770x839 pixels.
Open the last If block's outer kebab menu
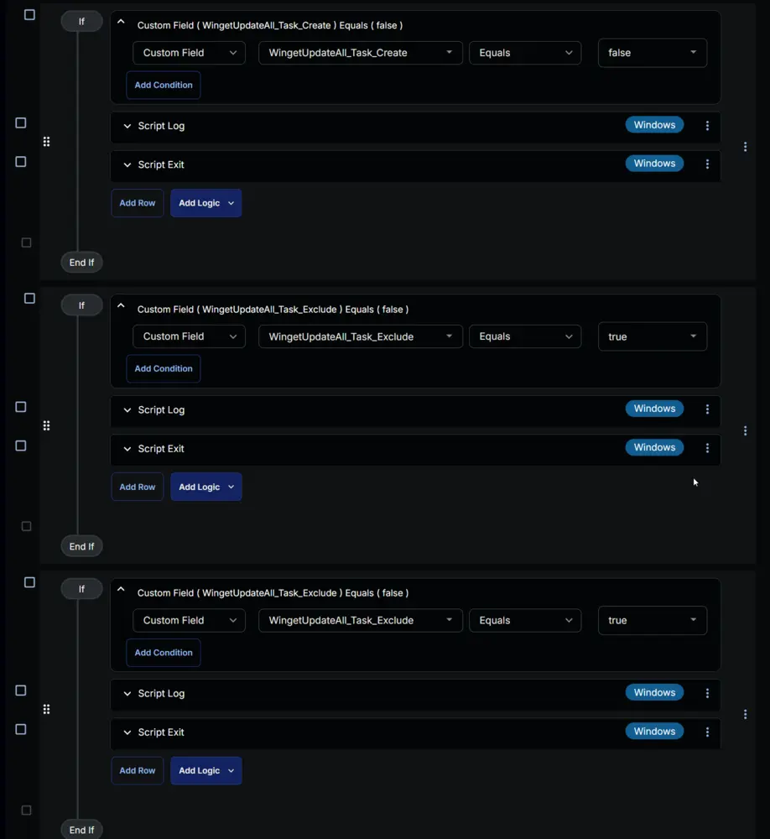coord(745,714)
